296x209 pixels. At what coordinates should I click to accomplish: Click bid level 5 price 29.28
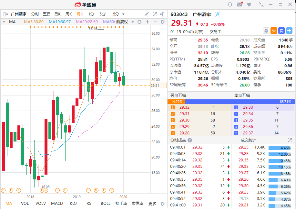pyautogui.click(x=184, y=133)
